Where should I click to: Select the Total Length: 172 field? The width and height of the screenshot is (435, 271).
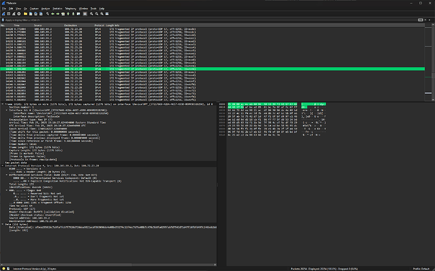(x=21, y=184)
